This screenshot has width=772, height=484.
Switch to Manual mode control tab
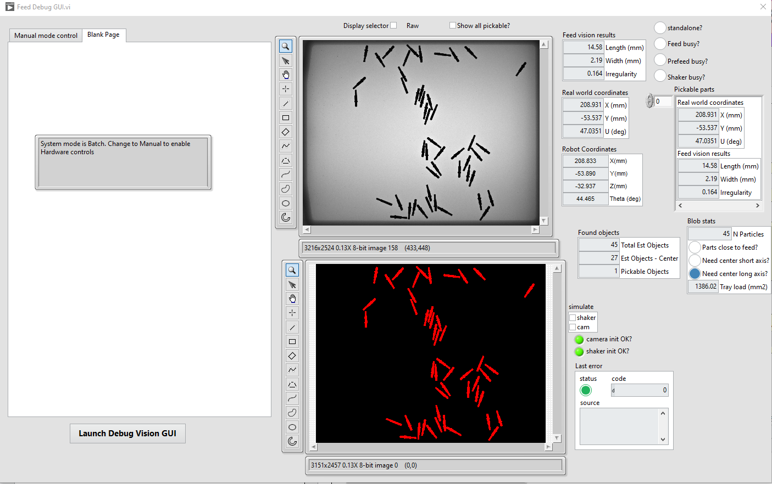(x=46, y=35)
